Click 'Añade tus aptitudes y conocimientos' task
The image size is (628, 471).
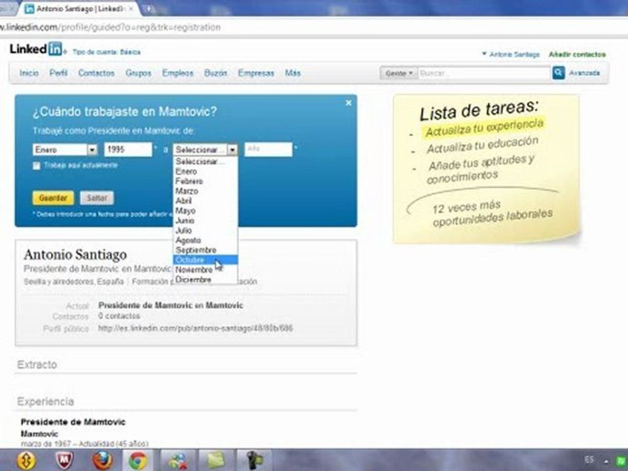click(x=481, y=169)
